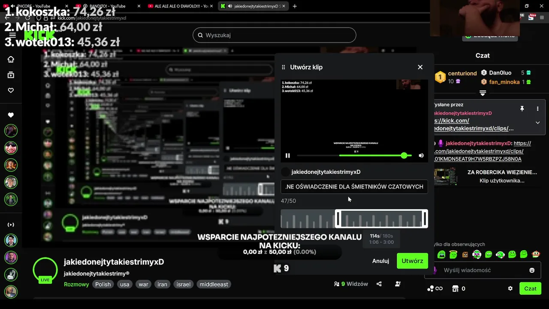This screenshot has width=549, height=309.
Task: Click the search magnifier icon
Action: (x=200, y=35)
